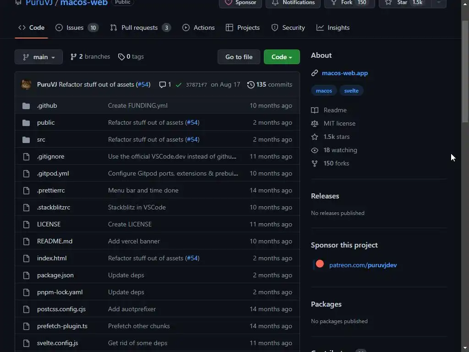Screen dimensions: 469x352
Task: Click the Go to file button
Action: [239, 57]
